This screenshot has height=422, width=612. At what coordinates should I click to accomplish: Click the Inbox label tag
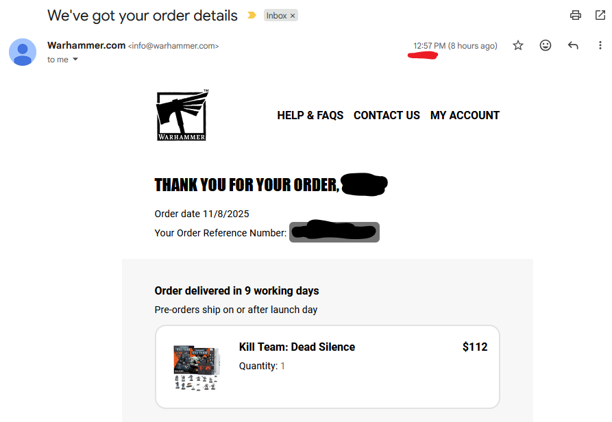click(277, 16)
